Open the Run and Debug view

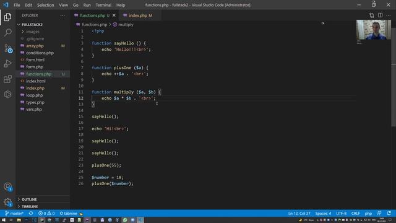(7, 63)
